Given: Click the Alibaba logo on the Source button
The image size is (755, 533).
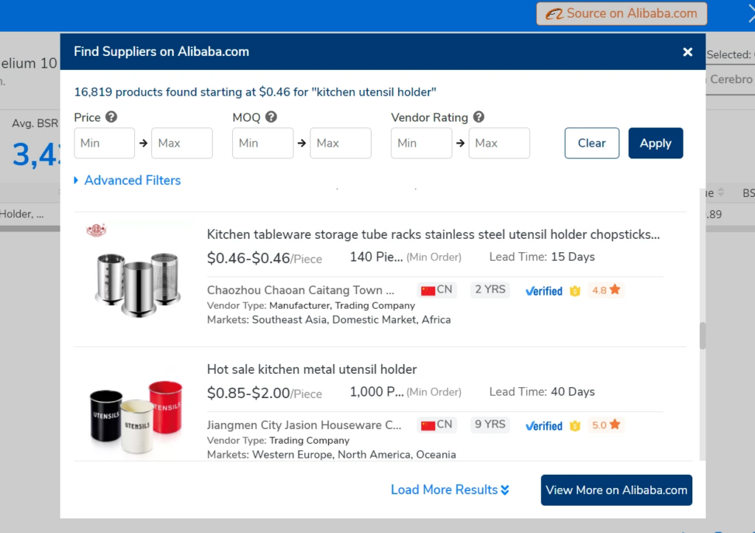Looking at the screenshot, I should pos(554,13).
